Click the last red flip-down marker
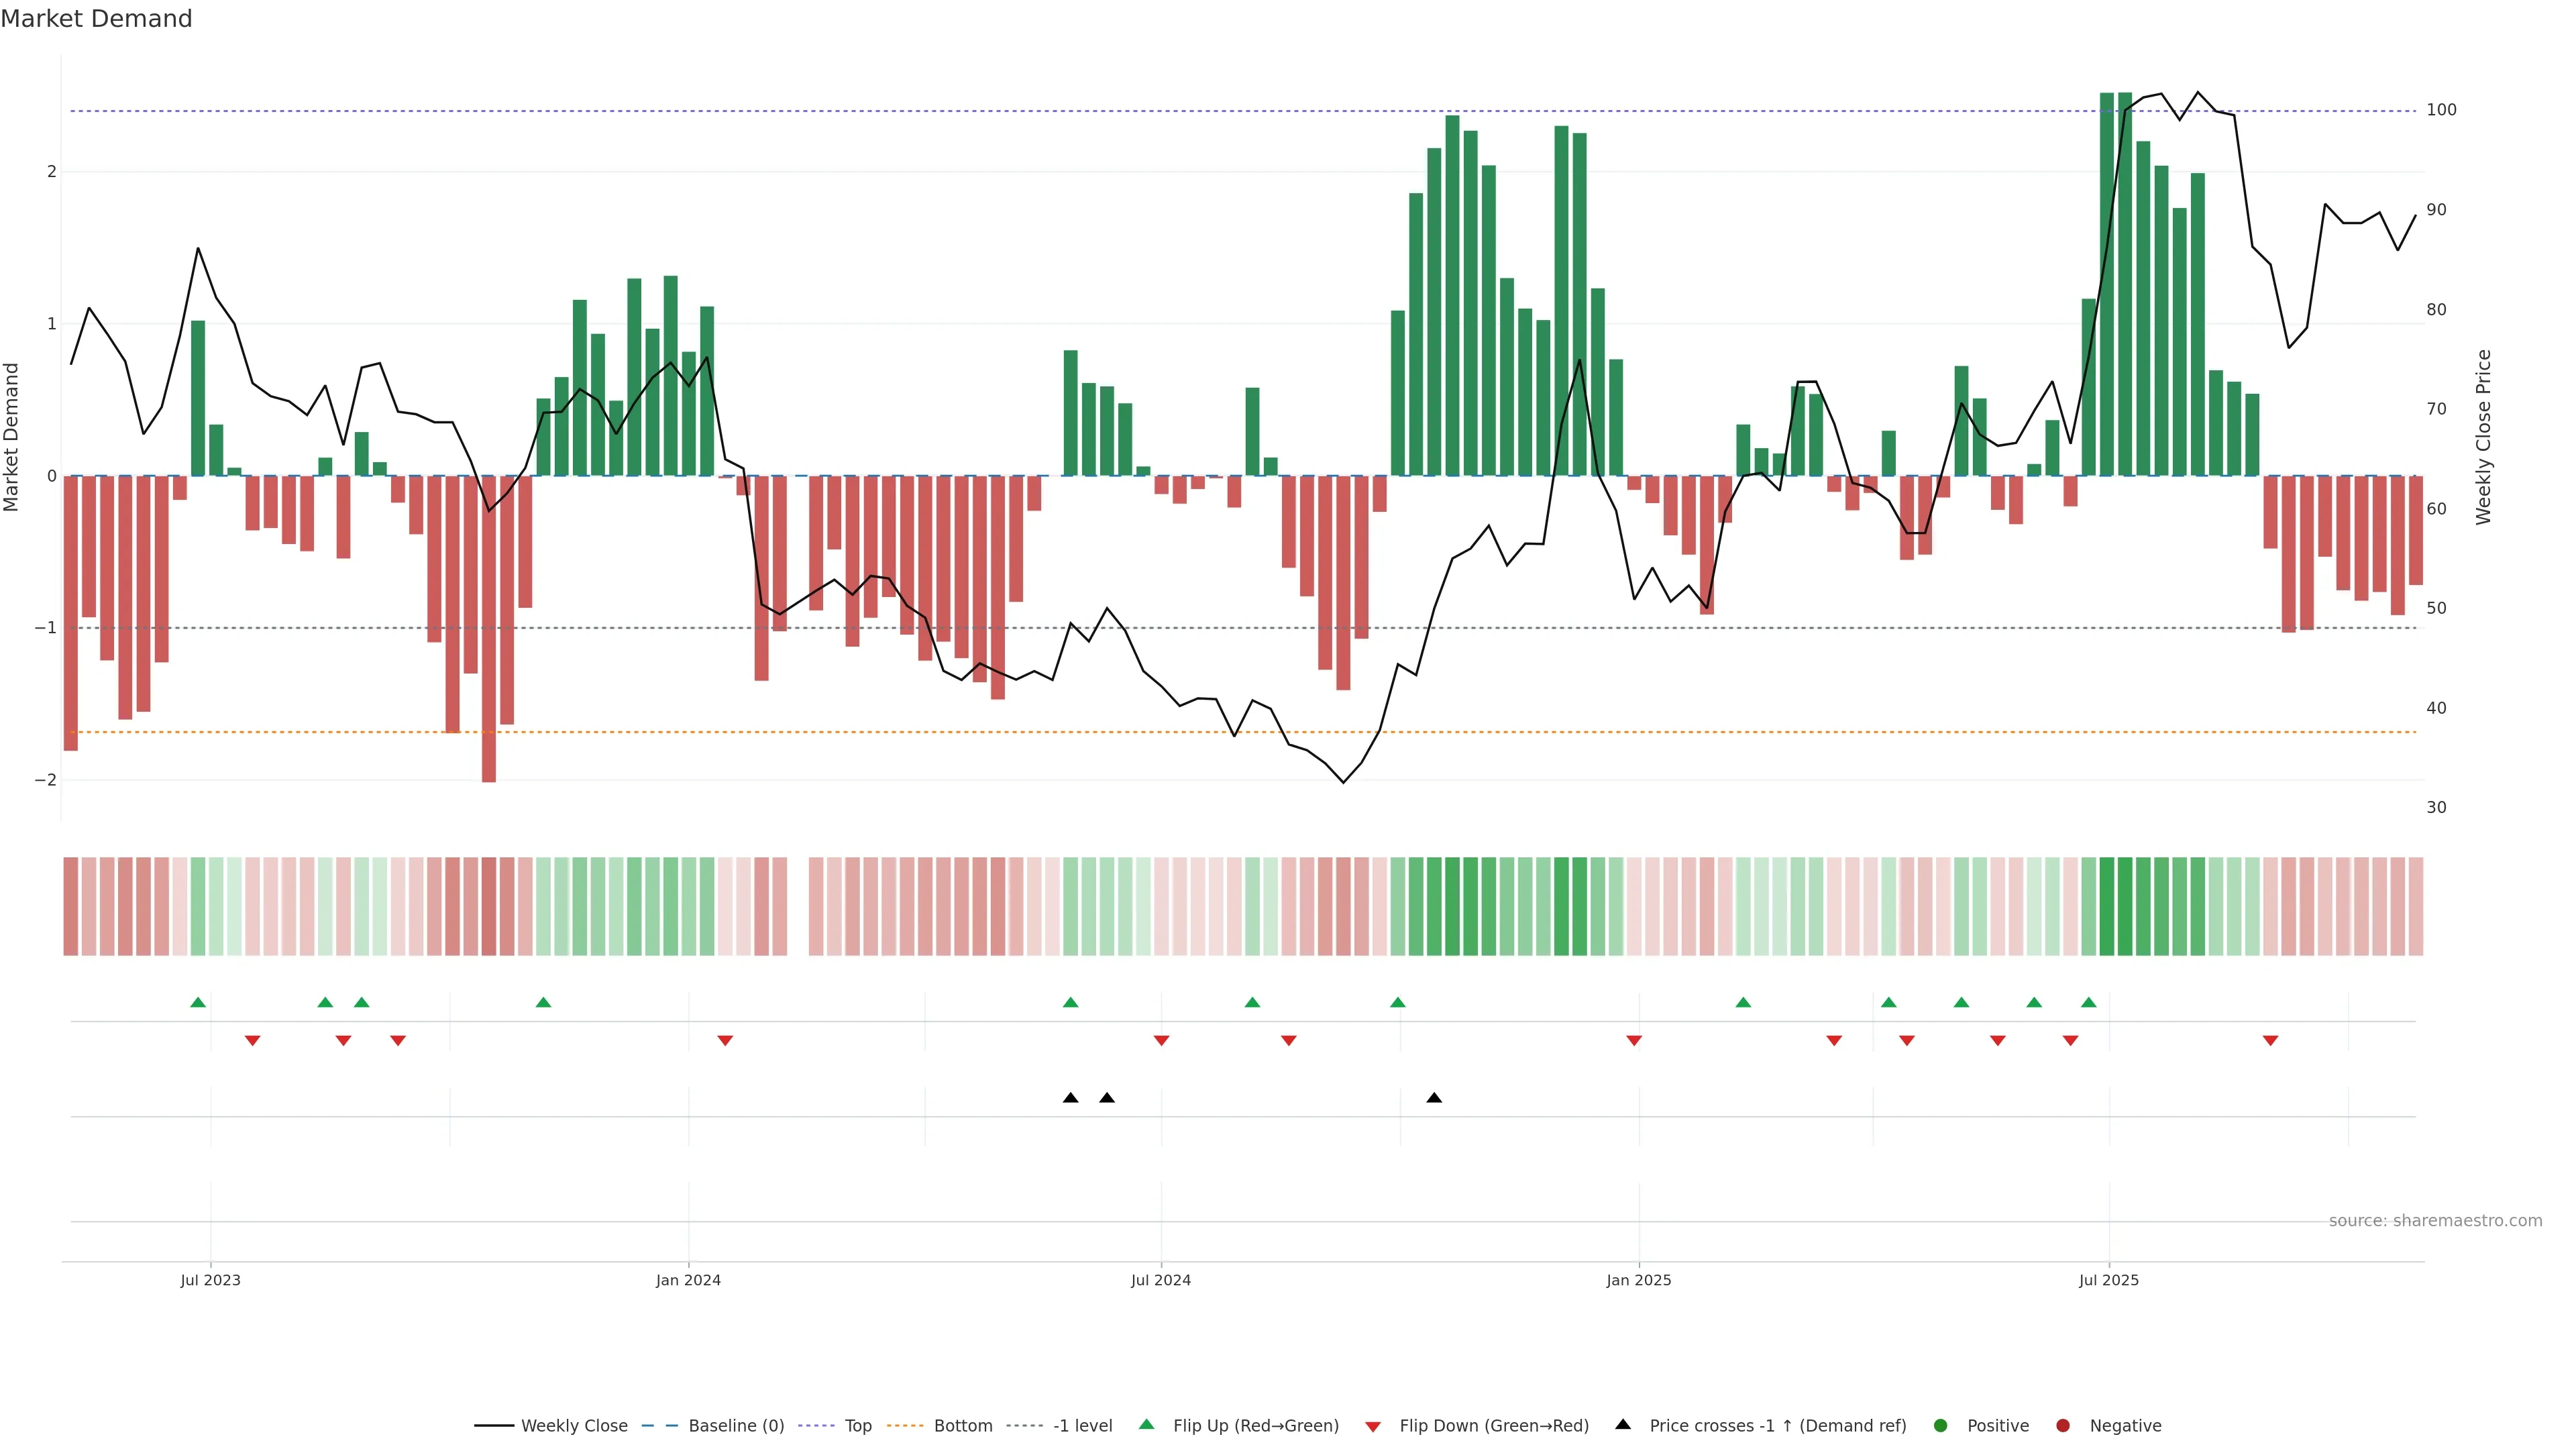 [x=2270, y=1041]
